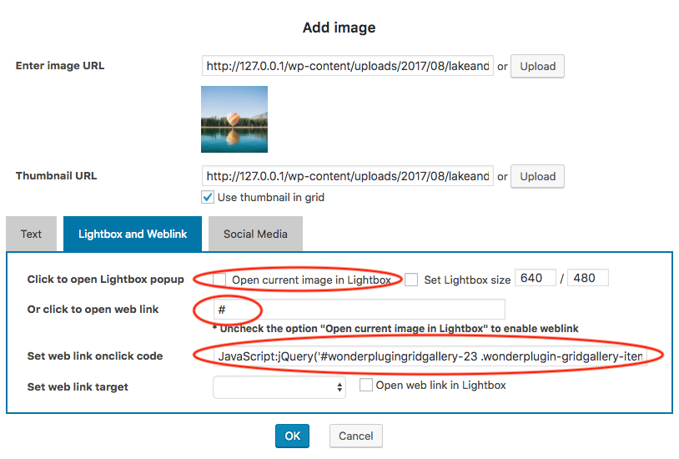Check the Set Lightbox size option
Image resolution: width=679 pixels, height=459 pixels.
pos(411,280)
